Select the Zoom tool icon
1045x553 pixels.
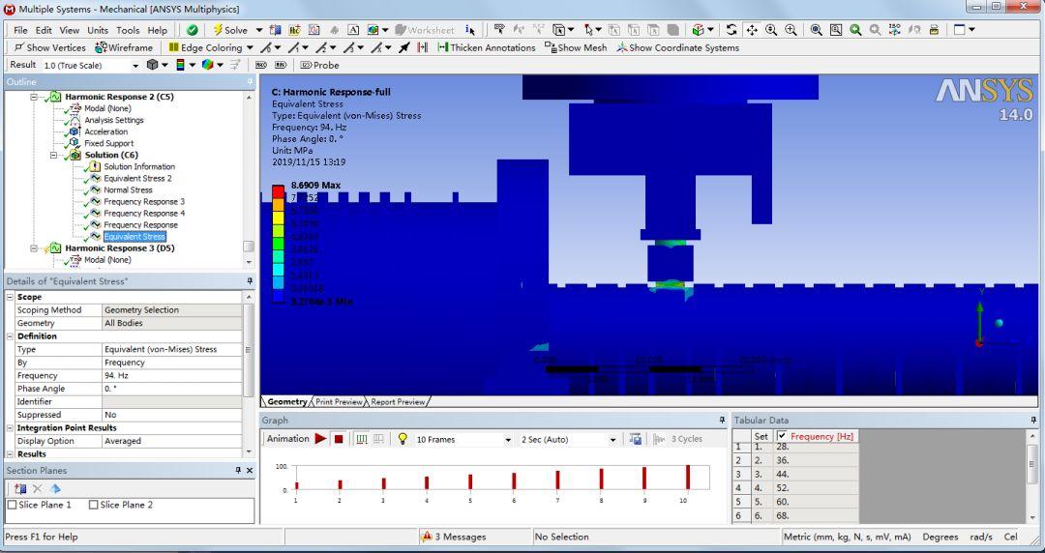click(x=771, y=30)
